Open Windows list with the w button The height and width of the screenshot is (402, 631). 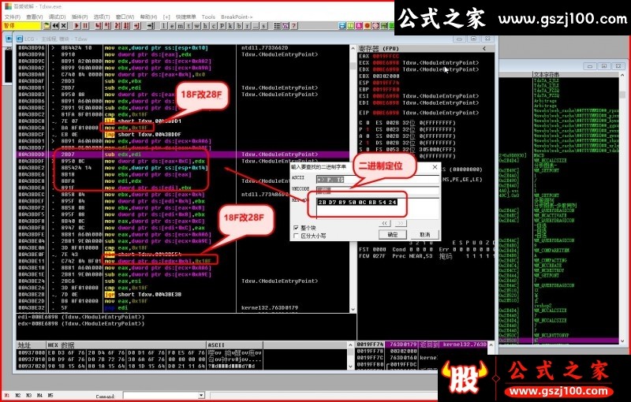pos(196,26)
